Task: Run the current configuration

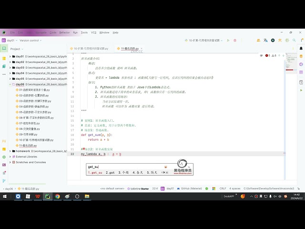Action: (x=228, y=40)
